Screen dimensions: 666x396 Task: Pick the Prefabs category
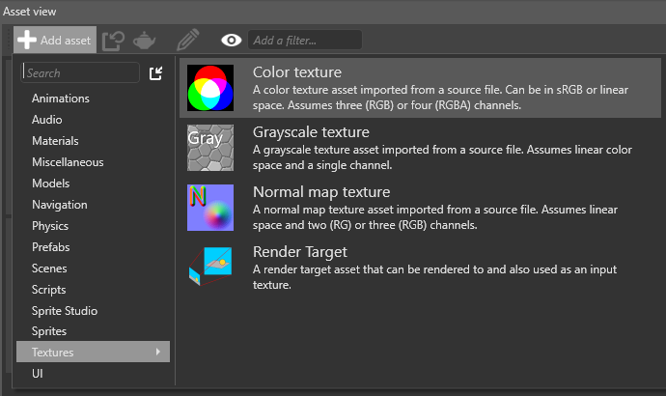click(x=50, y=247)
